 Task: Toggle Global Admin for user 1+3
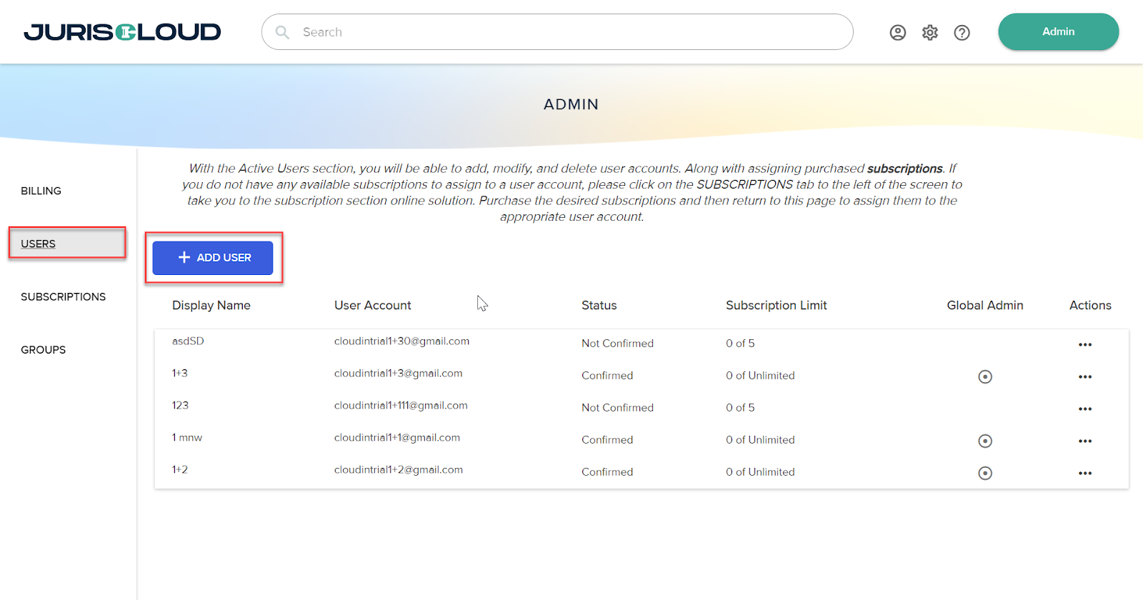point(984,376)
